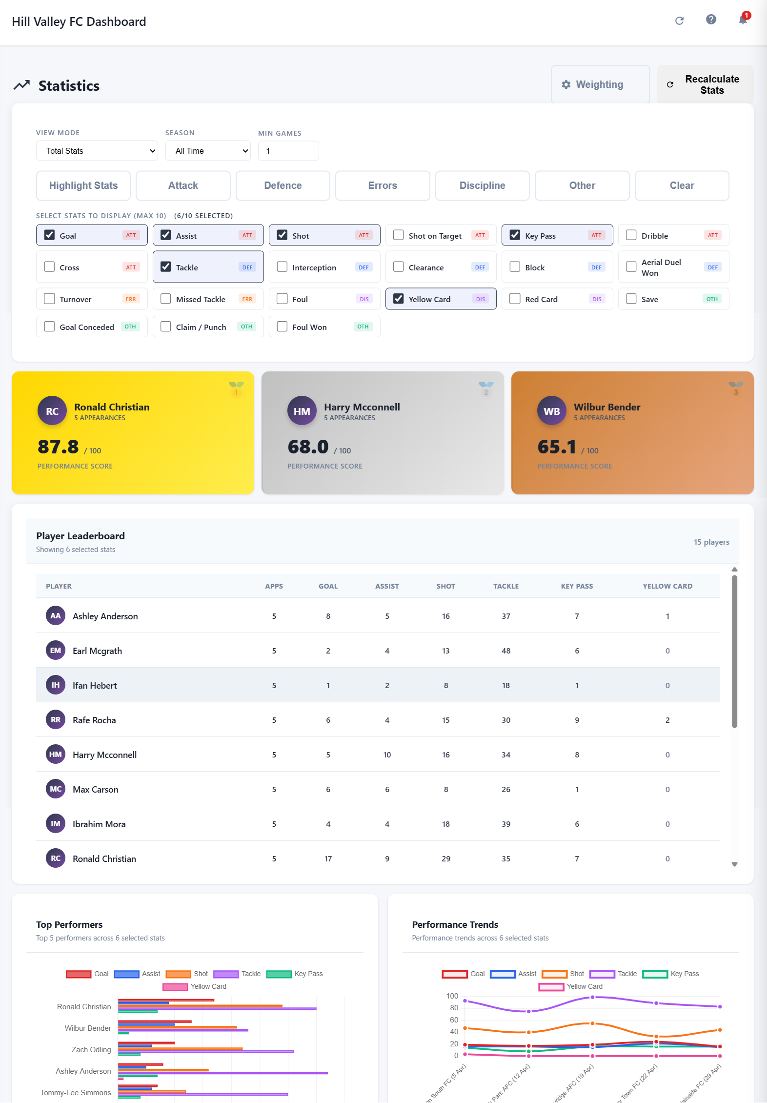Toggle Yellow Card legend swatch in Performance Trends
The height and width of the screenshot is (1103, 767).
pyautogui.click(x=551, y=987)
